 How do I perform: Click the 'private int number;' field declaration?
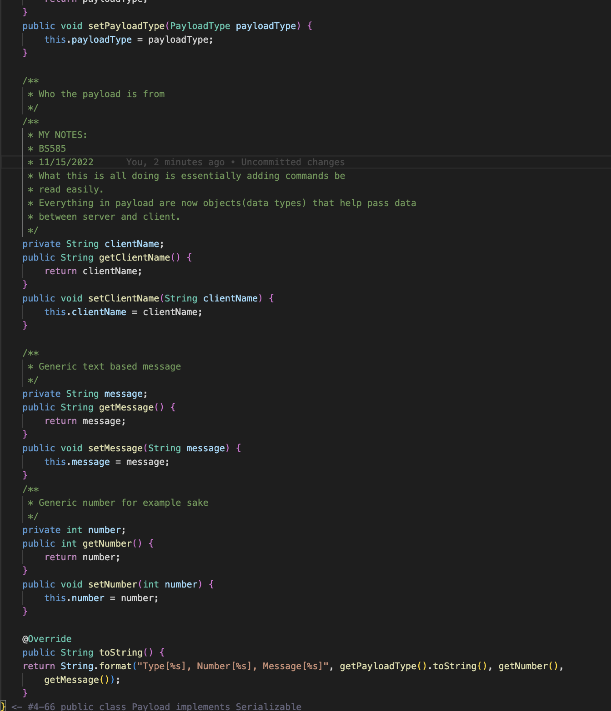(74, 530)
